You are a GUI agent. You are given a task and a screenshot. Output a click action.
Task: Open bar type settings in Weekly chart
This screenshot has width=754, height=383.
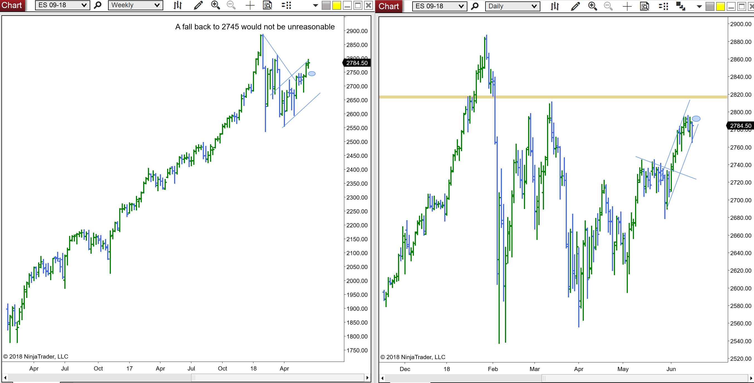178,5
